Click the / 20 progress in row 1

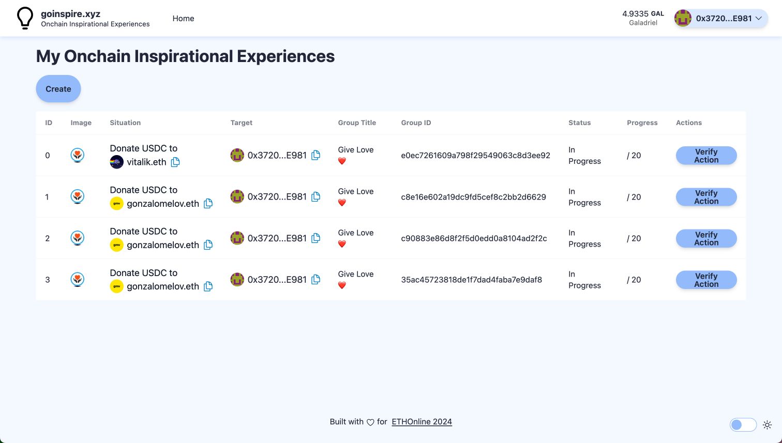coord(634,197)
